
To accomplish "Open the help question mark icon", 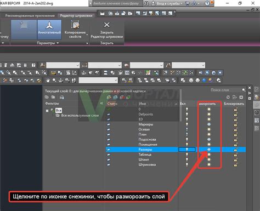I will point(207,3).
